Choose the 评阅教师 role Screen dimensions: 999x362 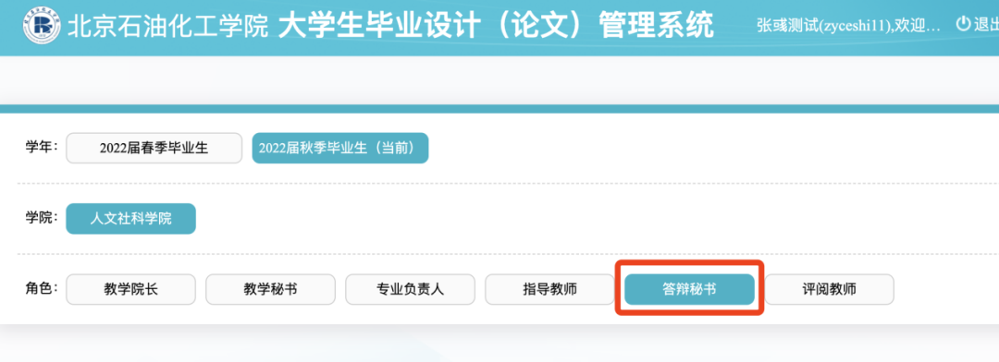(829, 289)
